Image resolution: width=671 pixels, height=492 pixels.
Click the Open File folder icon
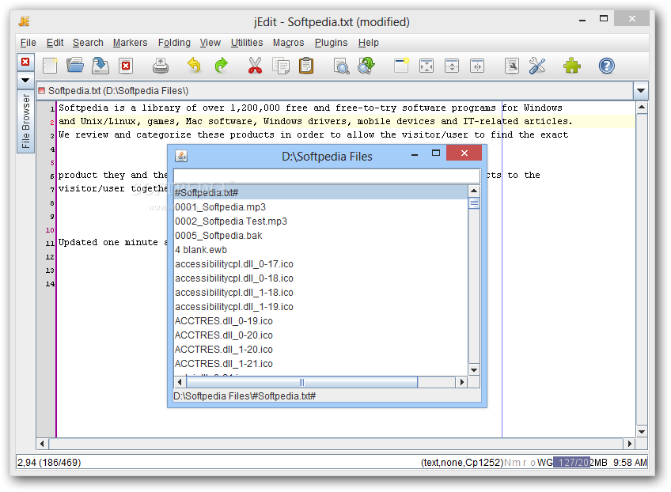point(75,66)
